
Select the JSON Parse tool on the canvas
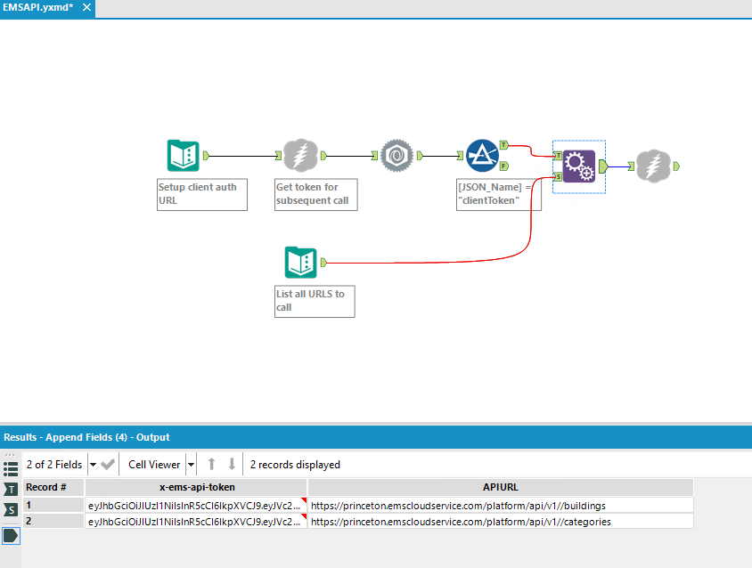pos(396,155)
